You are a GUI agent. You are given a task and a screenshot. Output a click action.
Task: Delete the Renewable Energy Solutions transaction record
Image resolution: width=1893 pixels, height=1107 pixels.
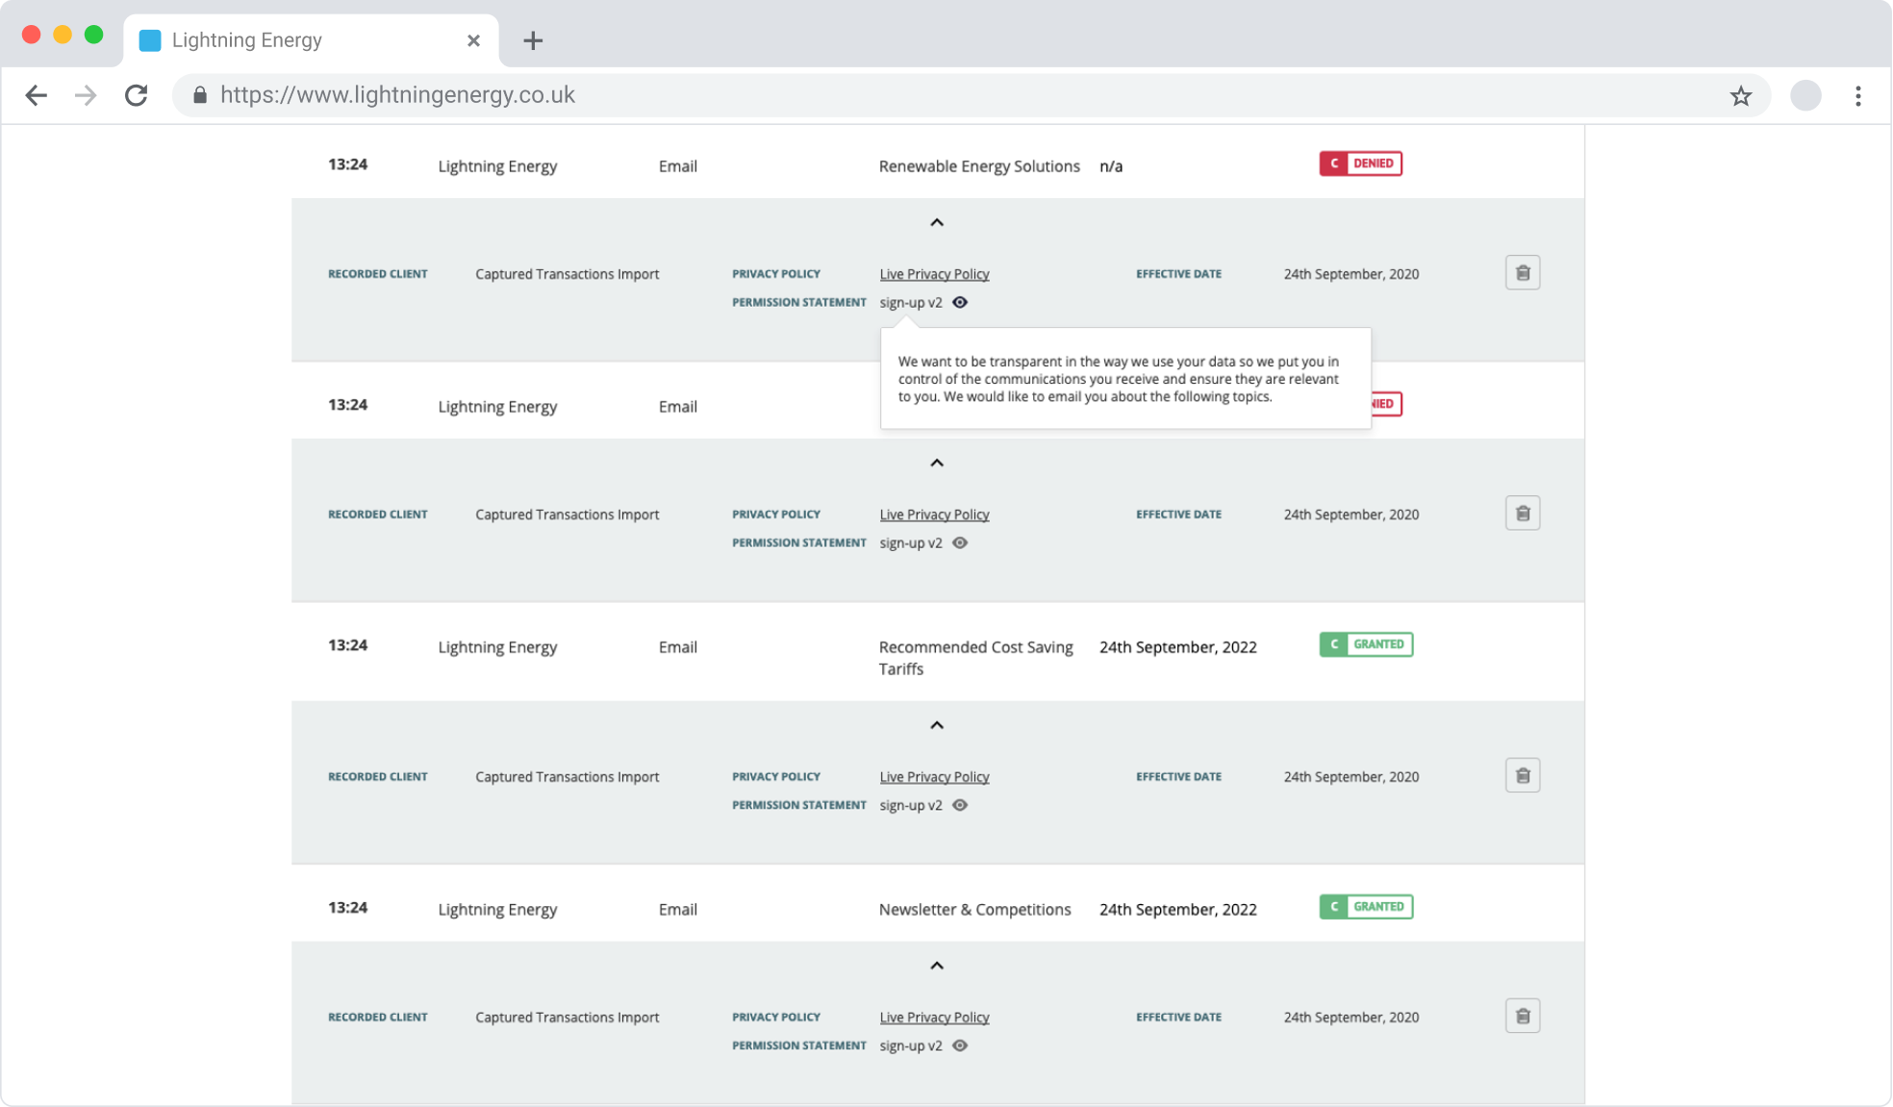click(1522, 273)
